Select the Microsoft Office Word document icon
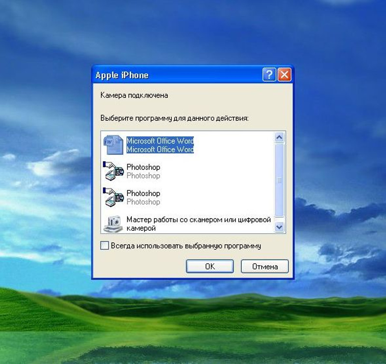This screenshot has width=386, height=364. click(113, 145)
